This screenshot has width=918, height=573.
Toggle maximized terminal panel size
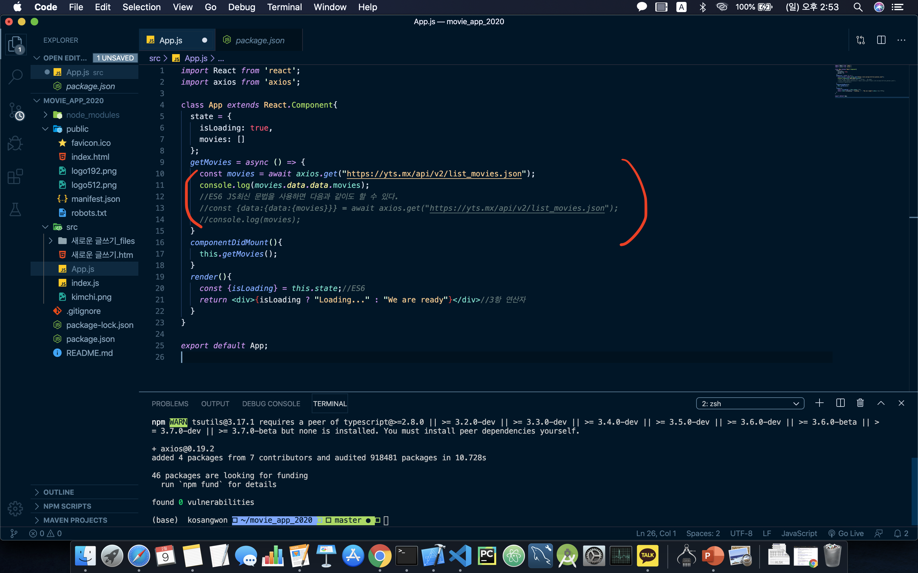point(881,403)
